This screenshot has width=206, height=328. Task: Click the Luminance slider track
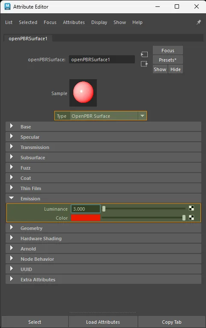144,209
